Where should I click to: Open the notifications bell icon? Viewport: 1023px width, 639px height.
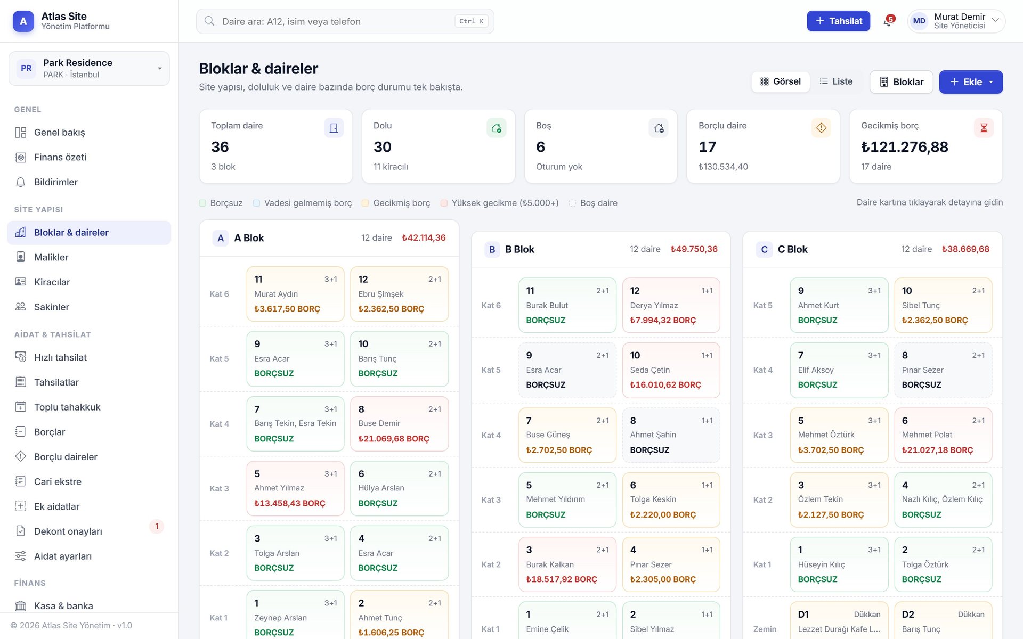pos(888,21)
